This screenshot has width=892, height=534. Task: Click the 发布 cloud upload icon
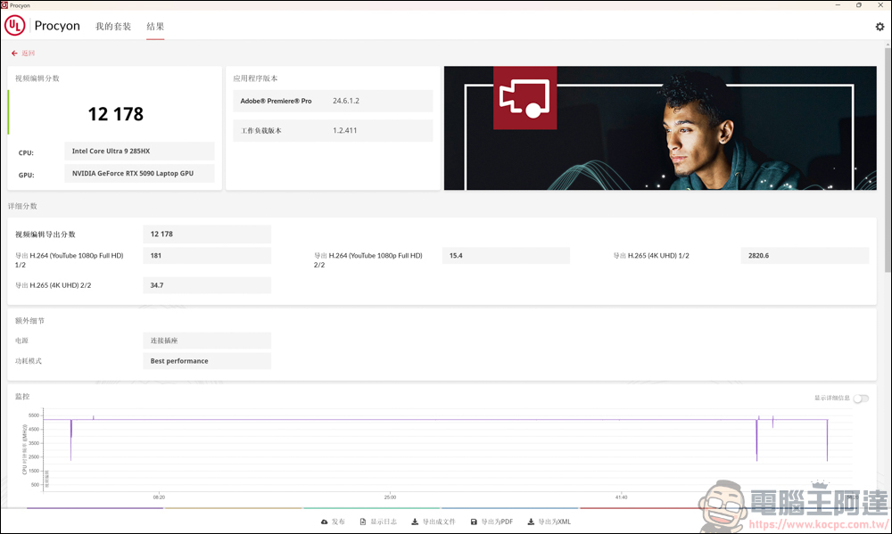(325, 522)
